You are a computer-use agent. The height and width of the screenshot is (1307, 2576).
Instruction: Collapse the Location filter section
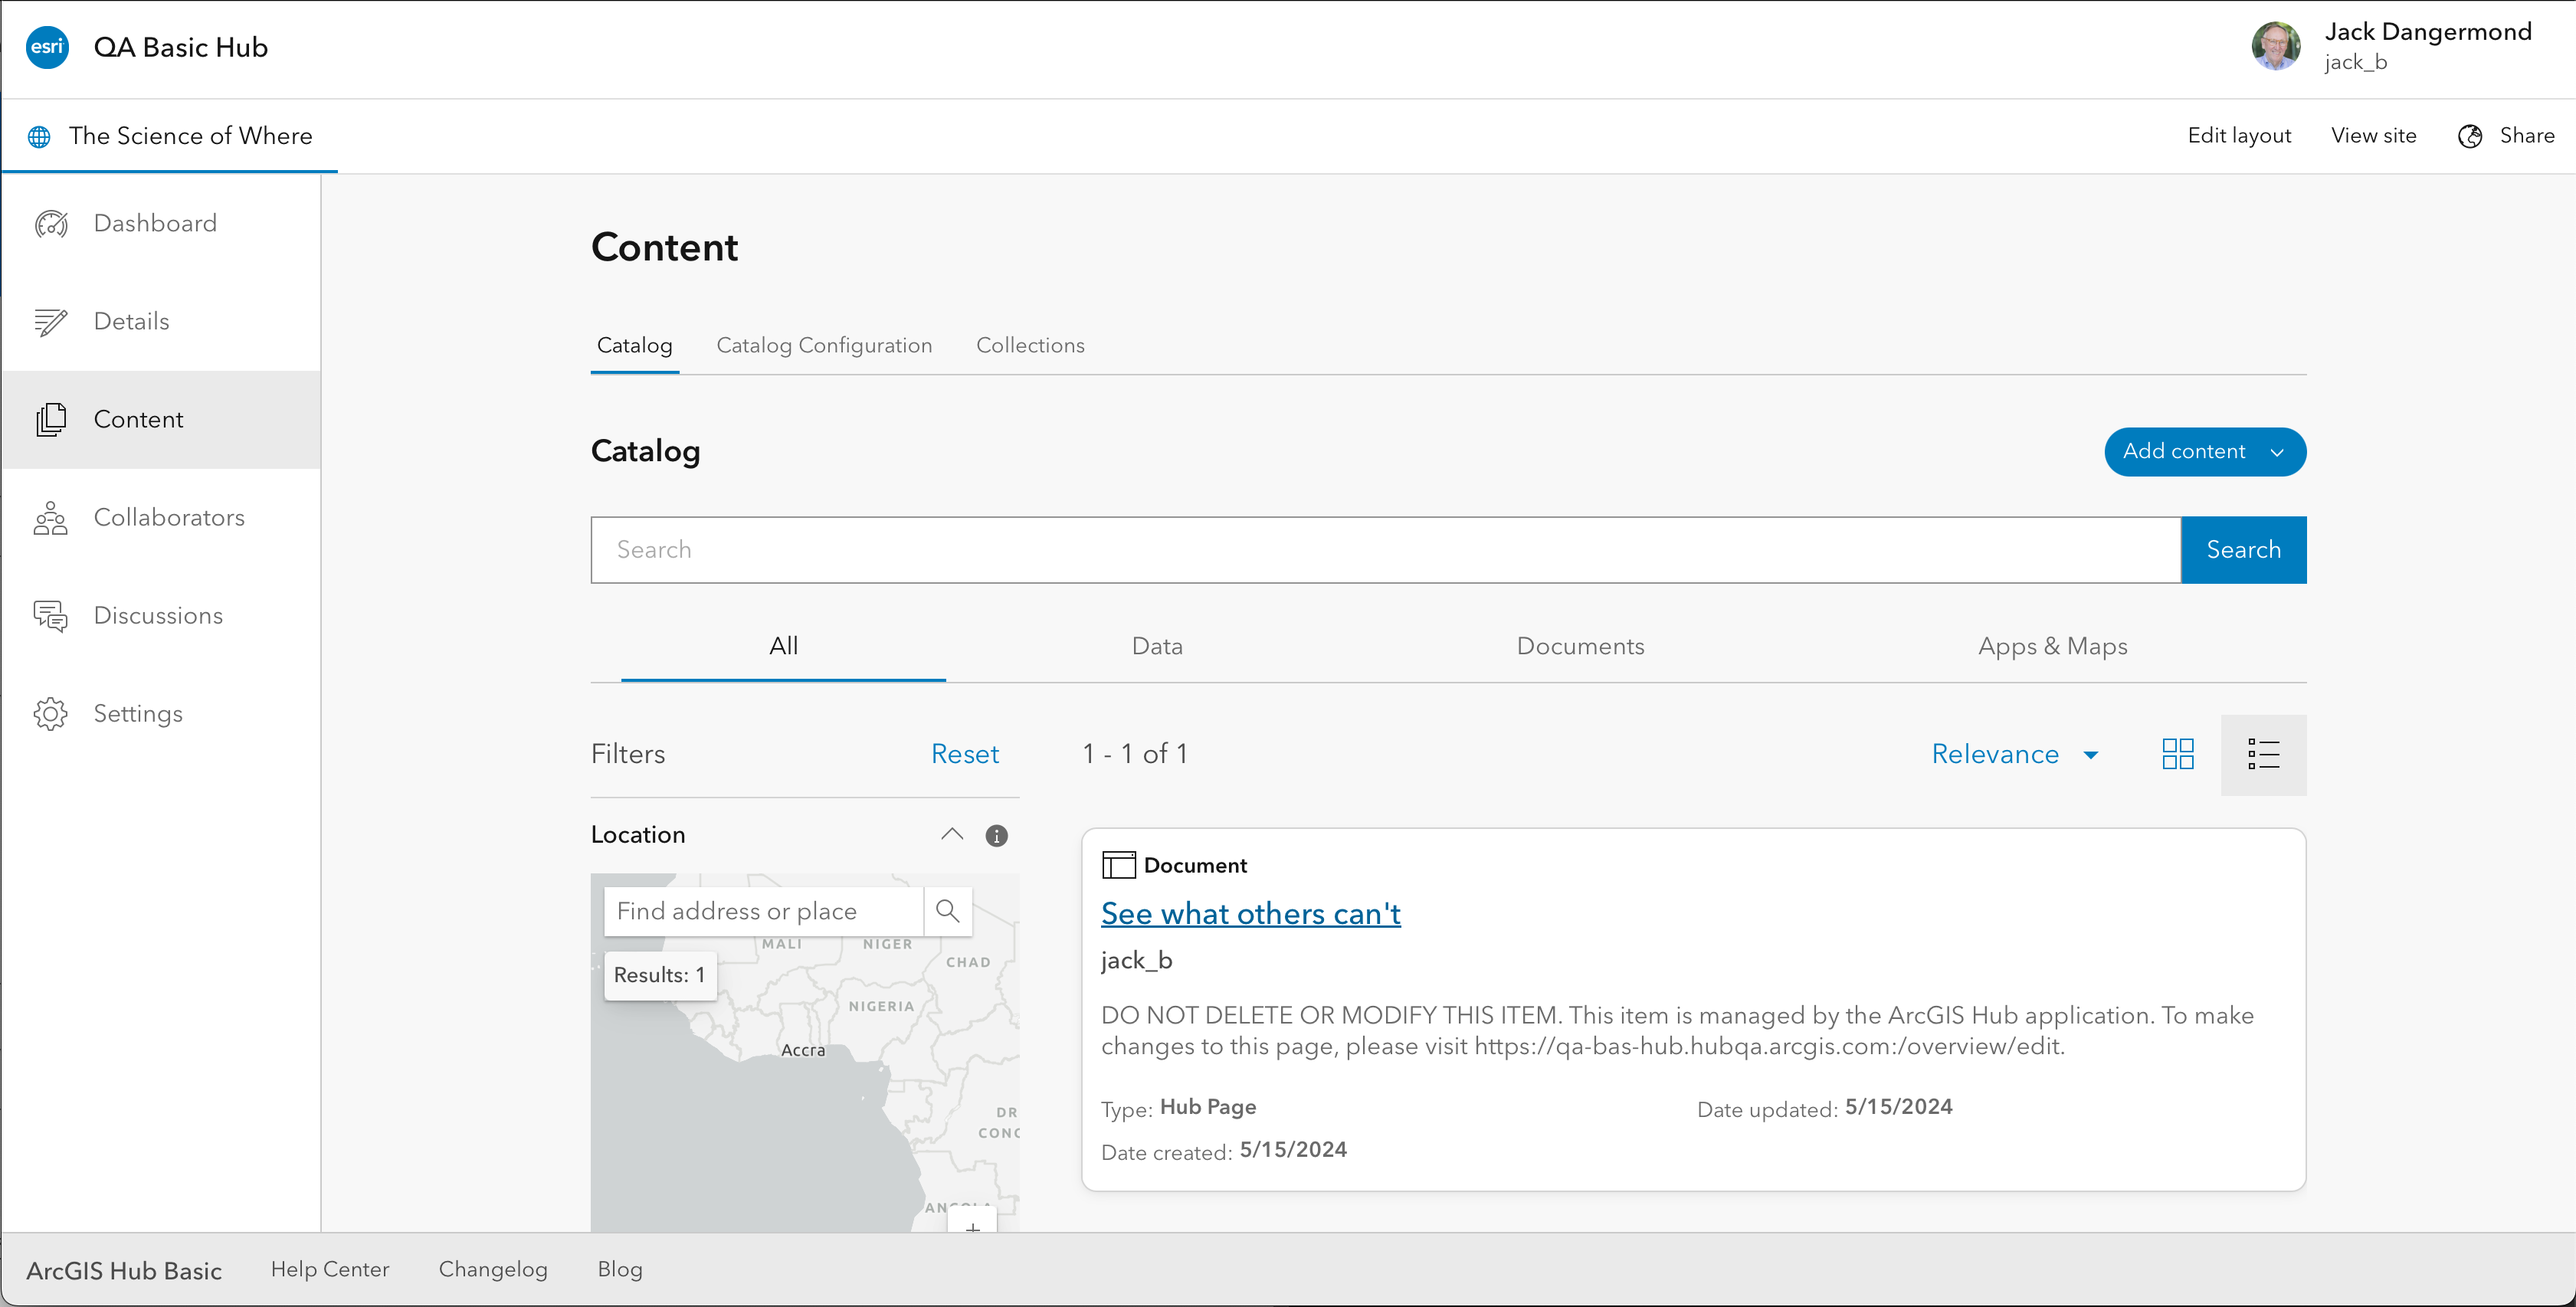[x=951, y=834]
